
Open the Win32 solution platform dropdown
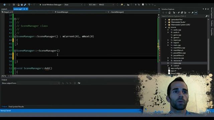coord(106,5)
